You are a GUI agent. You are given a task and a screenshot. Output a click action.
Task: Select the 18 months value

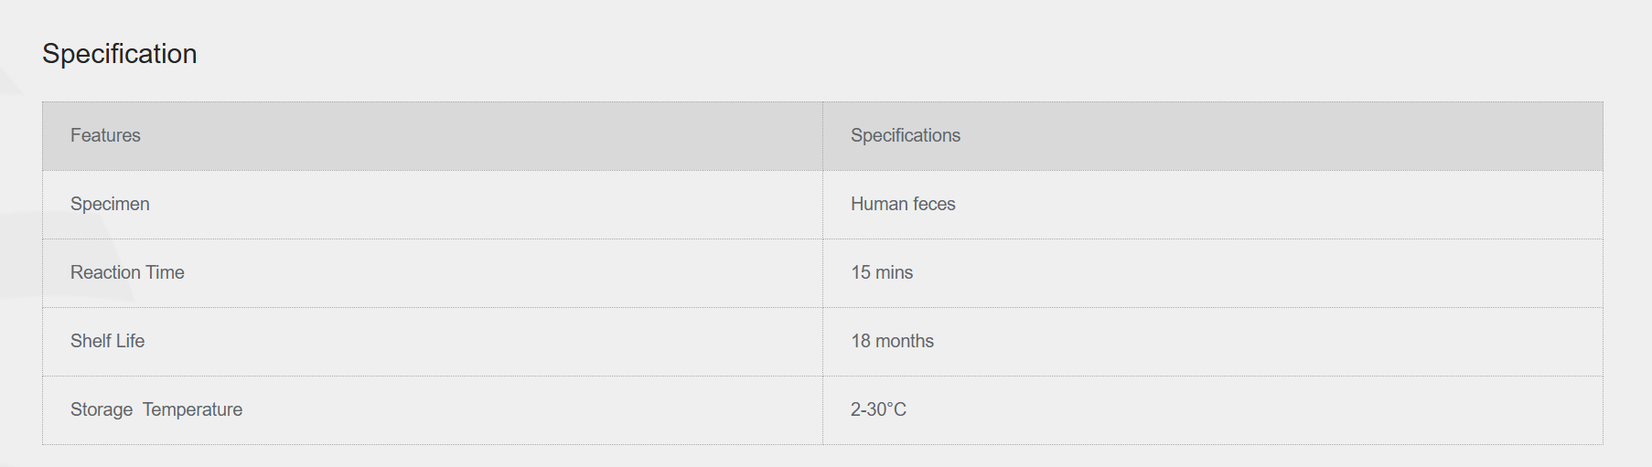pos(892,341)
